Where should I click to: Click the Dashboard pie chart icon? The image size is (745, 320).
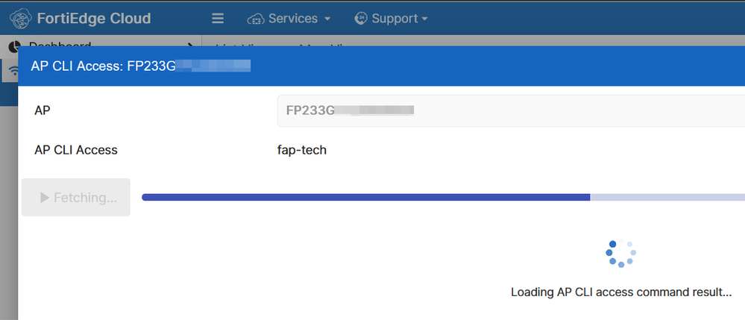(14, 46)
